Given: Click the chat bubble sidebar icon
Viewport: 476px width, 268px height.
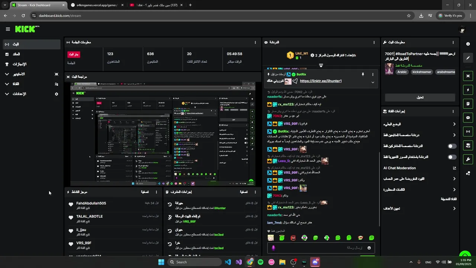Looking at the screenshot, I should tap(468, 118).
